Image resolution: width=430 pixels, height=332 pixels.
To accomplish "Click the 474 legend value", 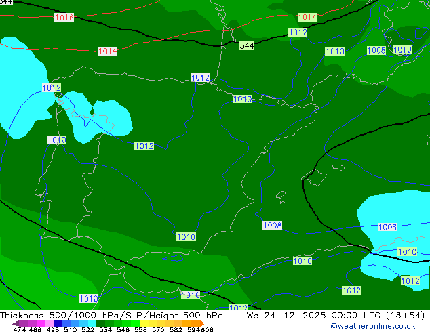I will (20, 329).
